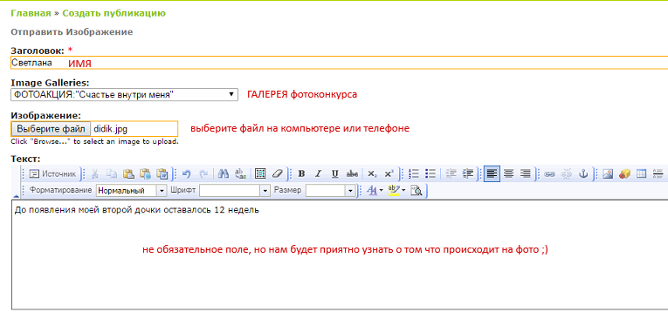668x319 pixels.
Task: Select center text alignment
Action: coord(509,173)
